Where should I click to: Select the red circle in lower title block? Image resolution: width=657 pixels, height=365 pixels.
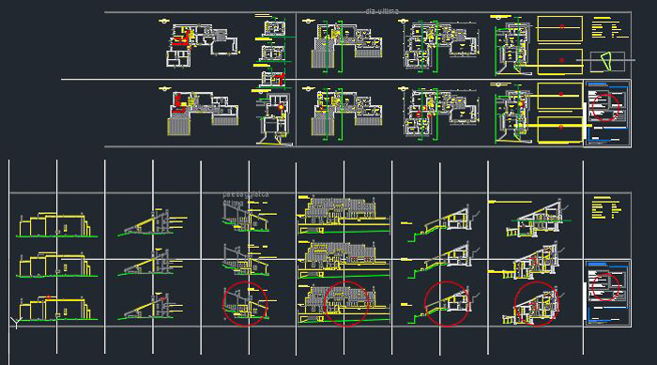coord(605,286)
